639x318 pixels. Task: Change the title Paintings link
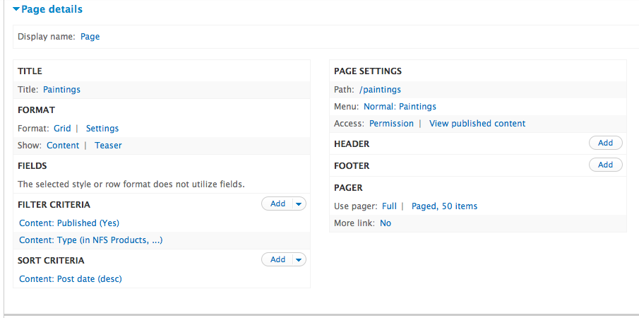(62, 90)
